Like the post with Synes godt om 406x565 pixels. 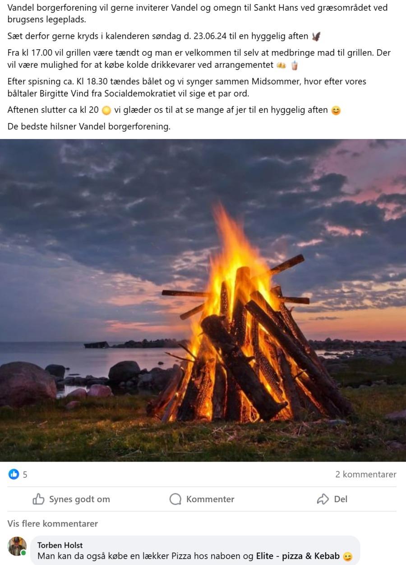(71, 499)
